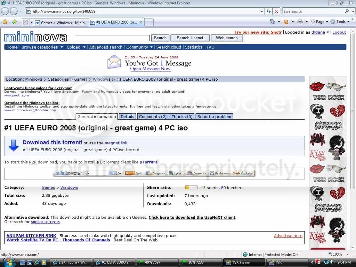
Task: Click the volume icon in system tray
Action: [x=333, y=262]
